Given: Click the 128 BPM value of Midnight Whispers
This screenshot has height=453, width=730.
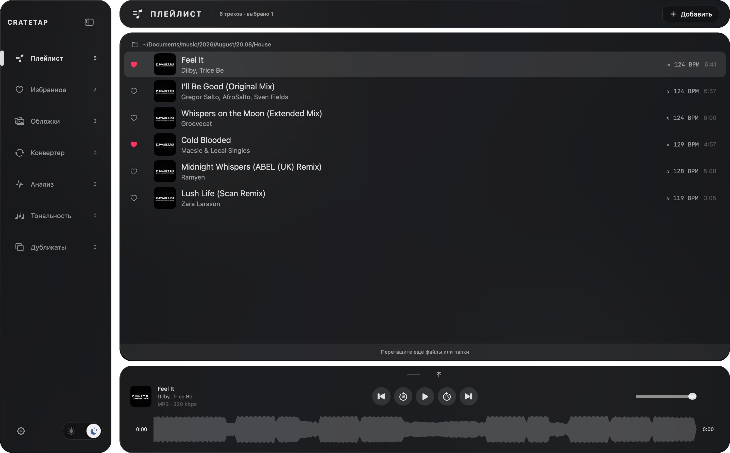Looking at the screenshot, I should 682,171.
